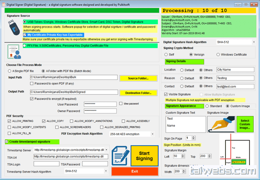Toggle Create timestamped signature checkbox
This screenshot has width=260, height=180.
click(x=7, y=141)
